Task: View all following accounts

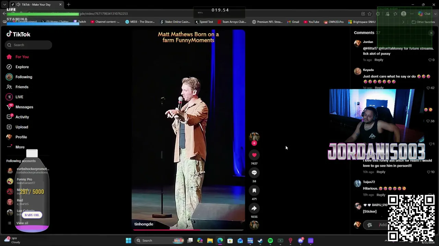Action: (x=18, y=223)
